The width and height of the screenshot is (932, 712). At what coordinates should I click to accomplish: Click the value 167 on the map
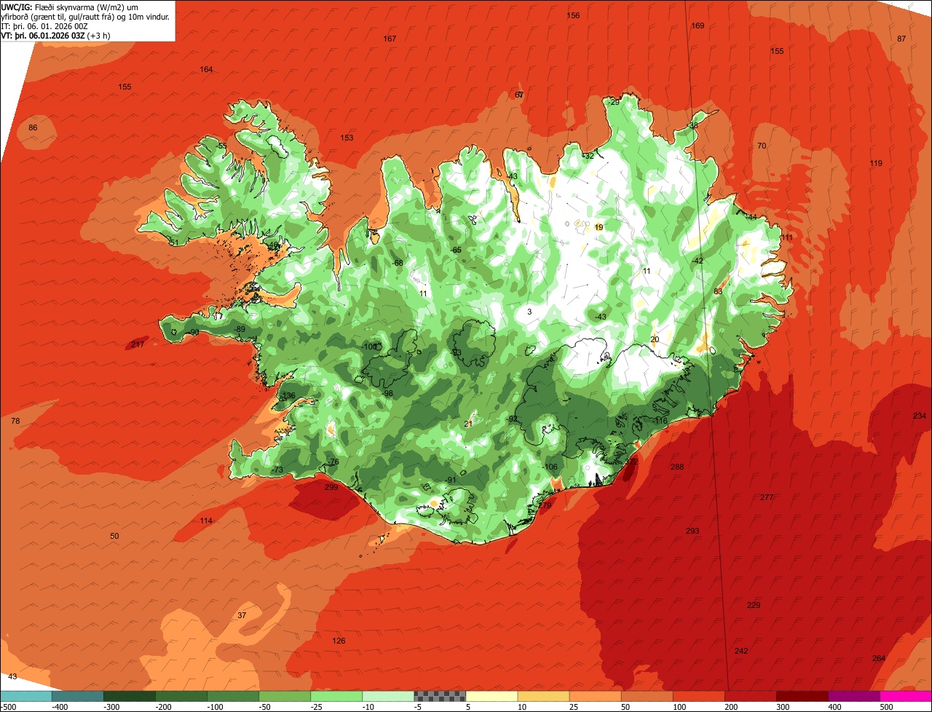[390, 39]
